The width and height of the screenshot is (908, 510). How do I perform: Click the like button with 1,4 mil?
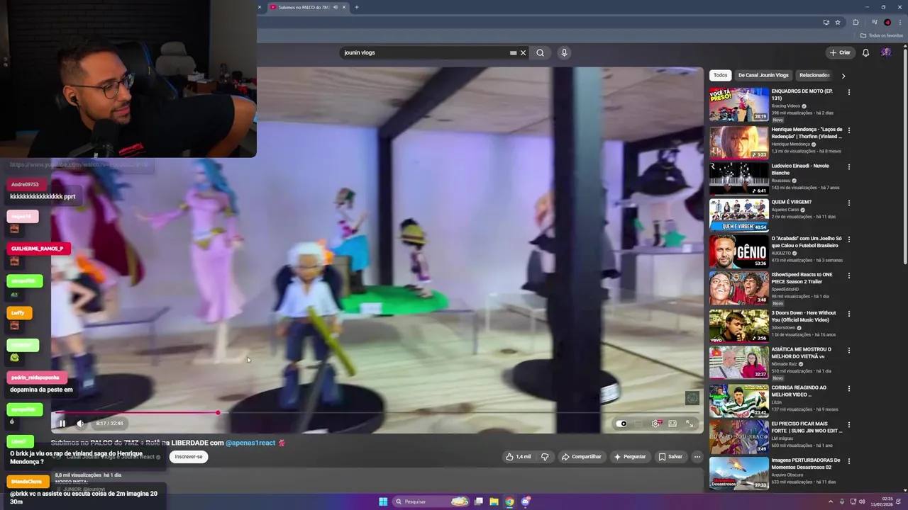click(518, 457)
